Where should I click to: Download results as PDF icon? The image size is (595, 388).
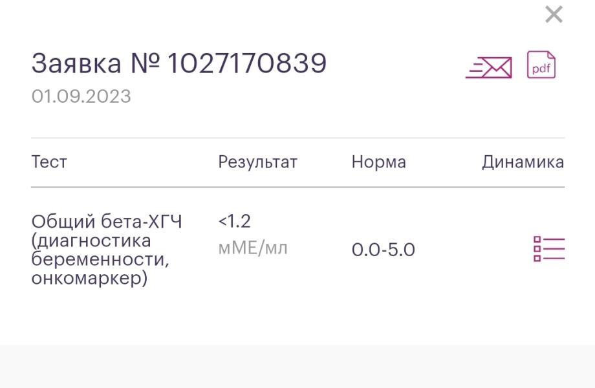coord(541,65)
